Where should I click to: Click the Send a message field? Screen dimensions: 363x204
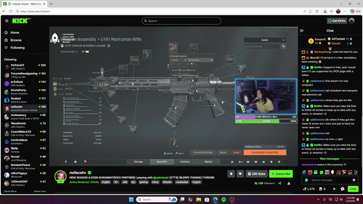point(330,180)
